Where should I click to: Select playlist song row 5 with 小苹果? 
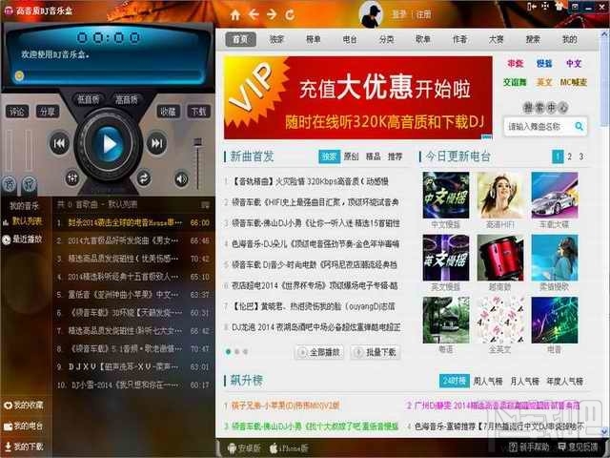coord(133,295)
